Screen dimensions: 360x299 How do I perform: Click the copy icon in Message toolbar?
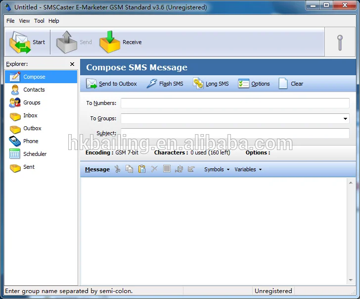coord(129,169)
